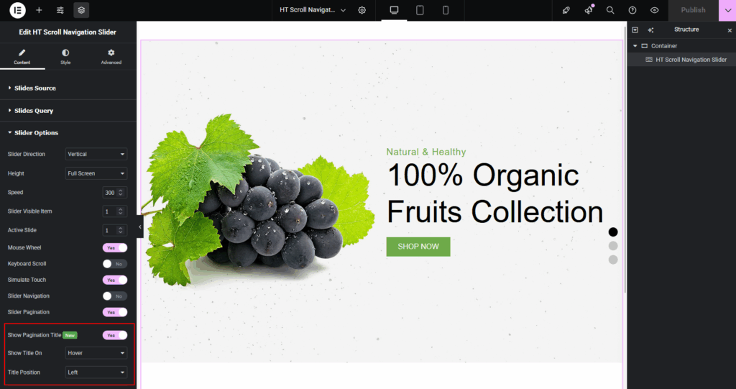The width and height of the screenshot is (736, 389).
Task: Open Site Settings sliders icon
Action: pyautogui.click(x=60, y=10)
